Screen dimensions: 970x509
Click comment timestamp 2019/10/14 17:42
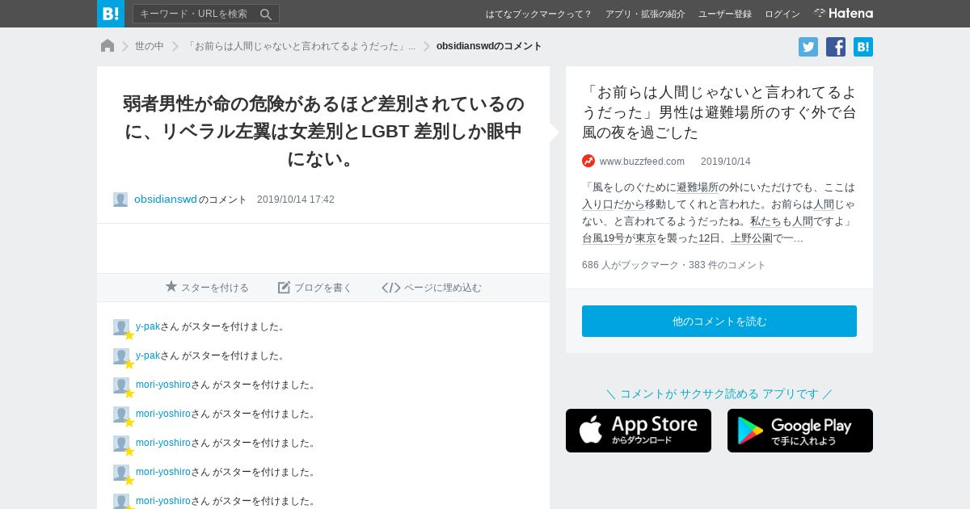(x=296, y=200)
